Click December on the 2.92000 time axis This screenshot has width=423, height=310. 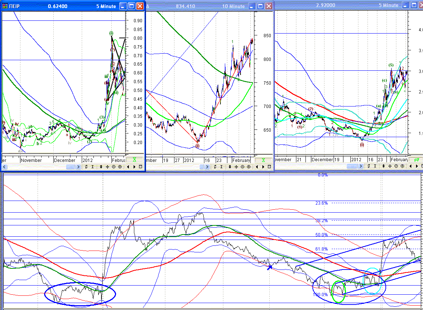[322, 159]
